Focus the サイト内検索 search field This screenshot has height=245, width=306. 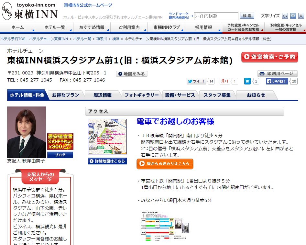coord(216,16)
